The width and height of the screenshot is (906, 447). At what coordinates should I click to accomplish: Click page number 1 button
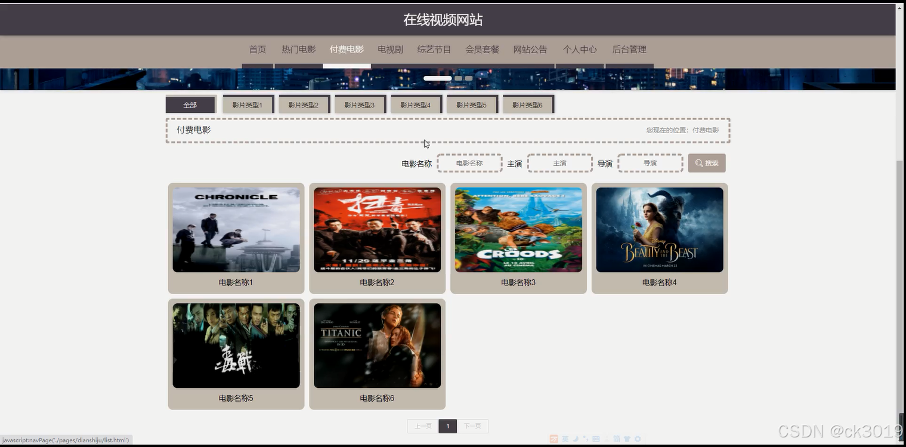point(448,426)
